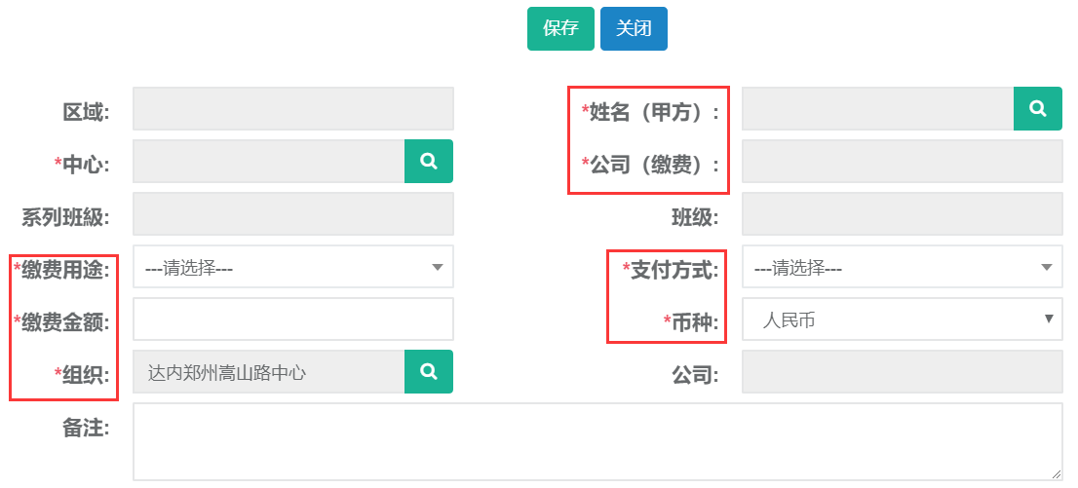
Task: Click the 公司（缴费） field
Action: [902, 162]
